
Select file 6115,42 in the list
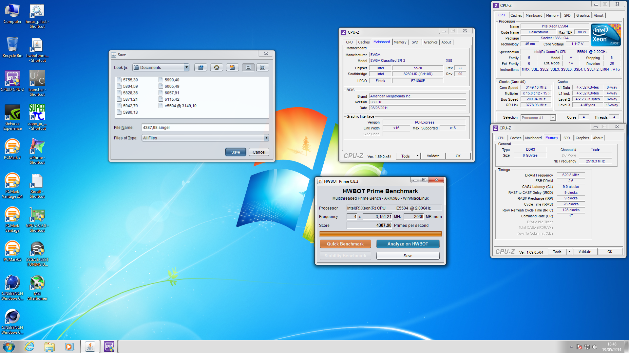point(169,99)
